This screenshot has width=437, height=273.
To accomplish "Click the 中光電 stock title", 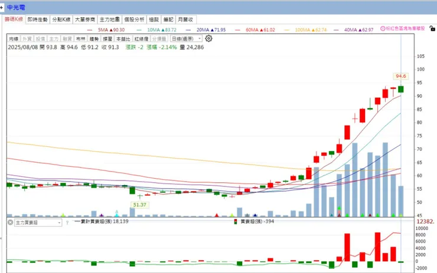I will click(x=16, y=8).
